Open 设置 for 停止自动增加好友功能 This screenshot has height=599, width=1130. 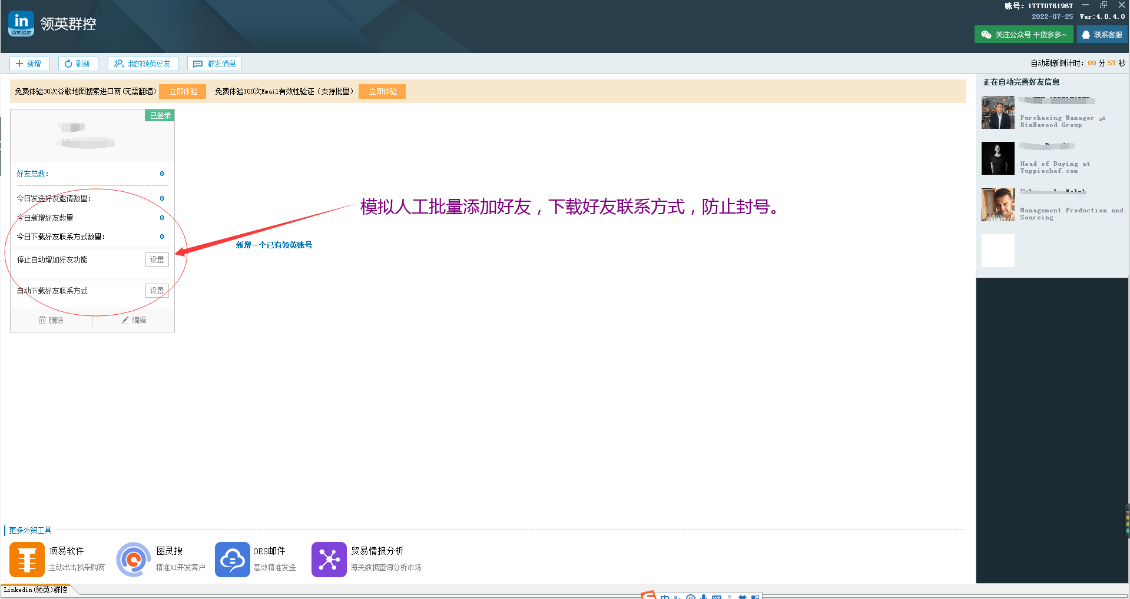click(x=157, y=259)
